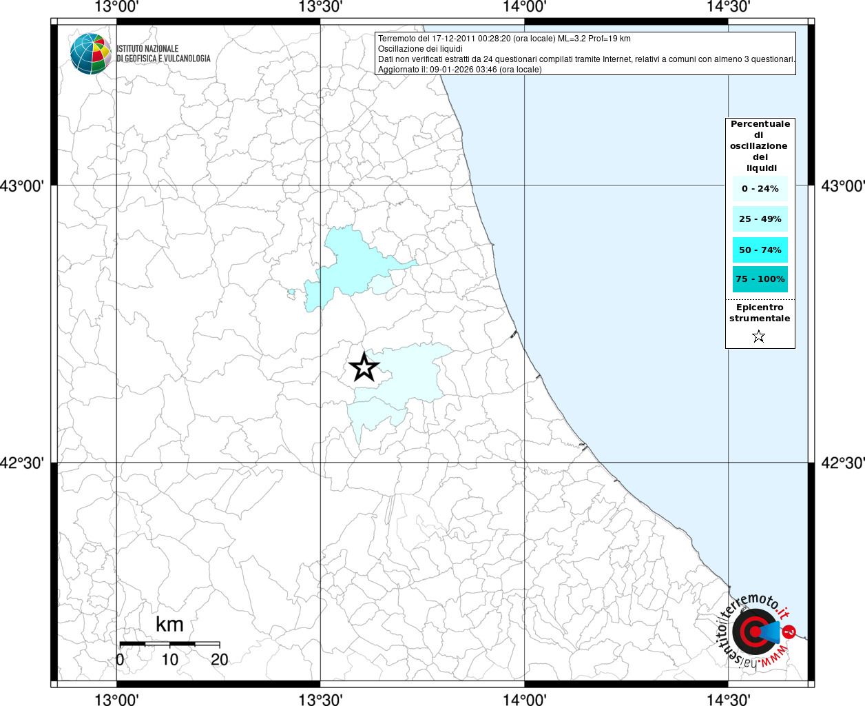Click the 14°00' label on the bottom axis
The image size is (865, 706).
point(525,700)
